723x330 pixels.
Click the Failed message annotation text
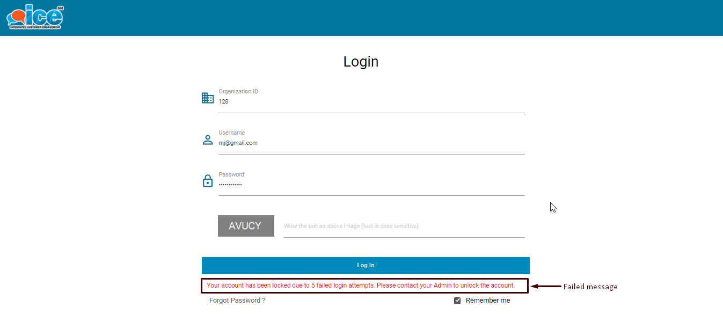tap(590, 287)
